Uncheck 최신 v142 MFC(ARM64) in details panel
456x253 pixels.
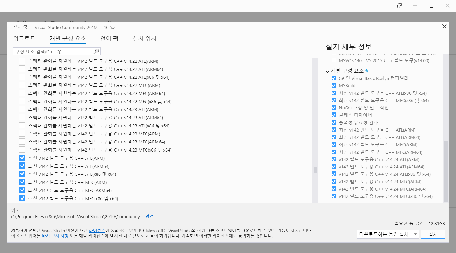pyautogui.click(x=334, y=152)
